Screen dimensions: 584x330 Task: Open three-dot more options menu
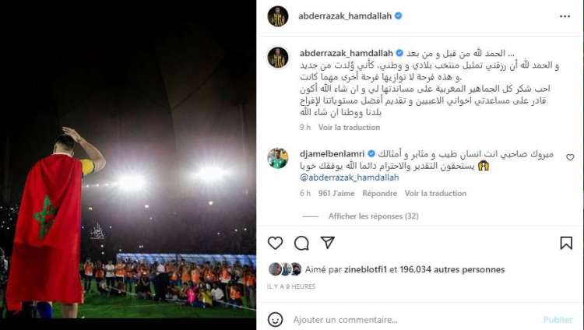(565, 16)
